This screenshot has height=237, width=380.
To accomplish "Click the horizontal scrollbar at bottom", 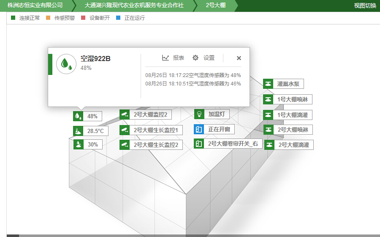I will pyautogui.click(x=190, y=235).
